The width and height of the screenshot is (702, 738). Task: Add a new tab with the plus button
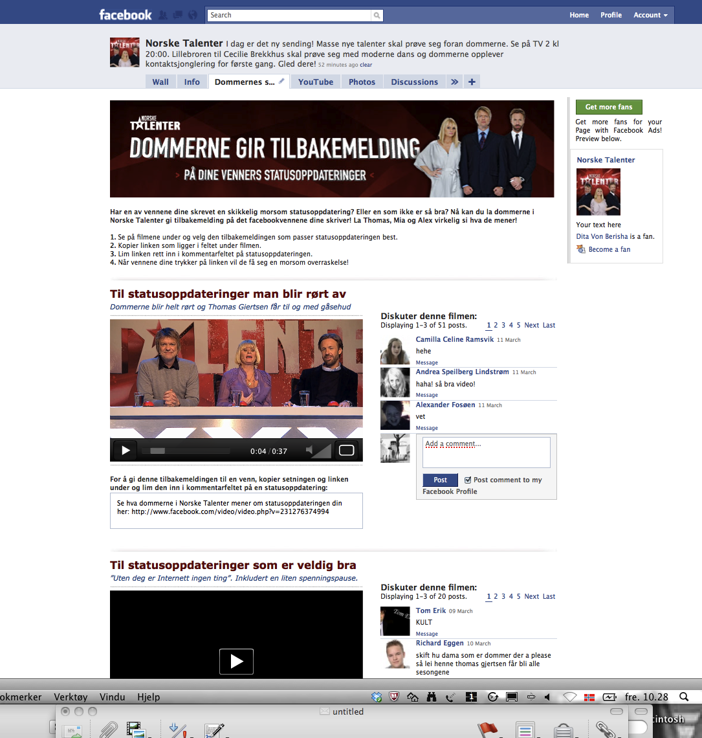pos(472,82)
